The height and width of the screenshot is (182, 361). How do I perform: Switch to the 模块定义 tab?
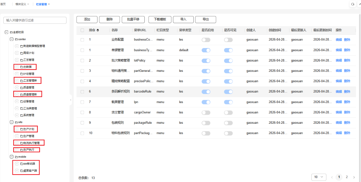pos(21,4)
